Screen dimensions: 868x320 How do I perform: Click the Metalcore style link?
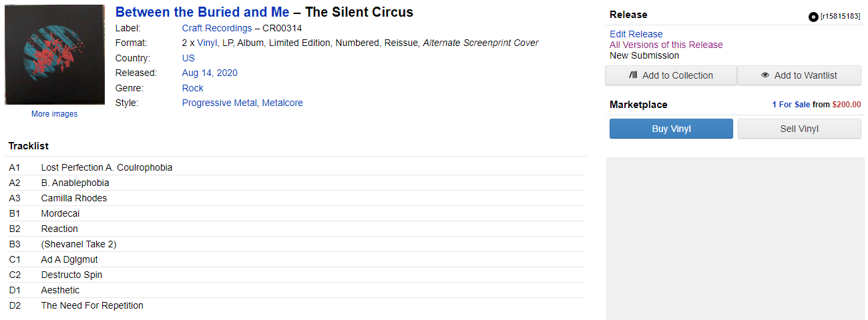282,103
